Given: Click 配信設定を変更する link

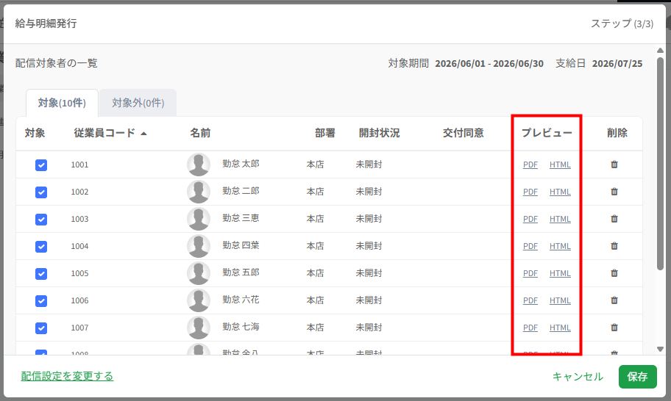Looking at the screenshot, I should pyautogui.click(x=67, y=376).
